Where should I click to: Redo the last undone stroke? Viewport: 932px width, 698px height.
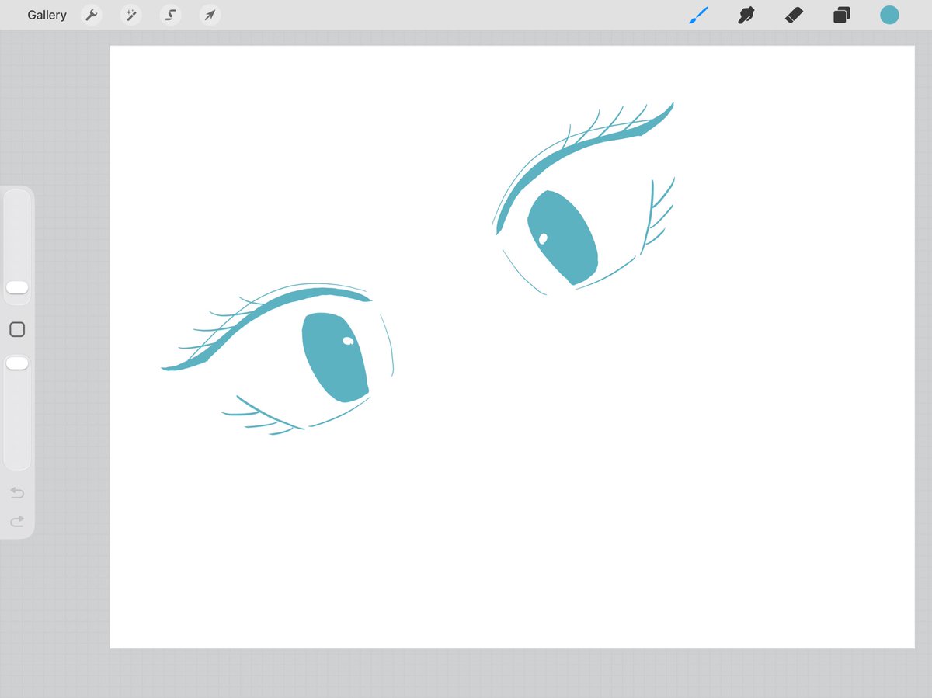pos(17,522)
